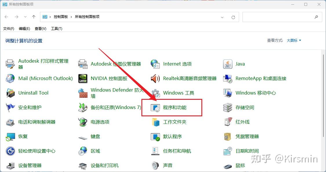Viewport: 326px width, 172px height.
Task: Open the 任务栏和导航 icon
Action: [x=155, y=151]
